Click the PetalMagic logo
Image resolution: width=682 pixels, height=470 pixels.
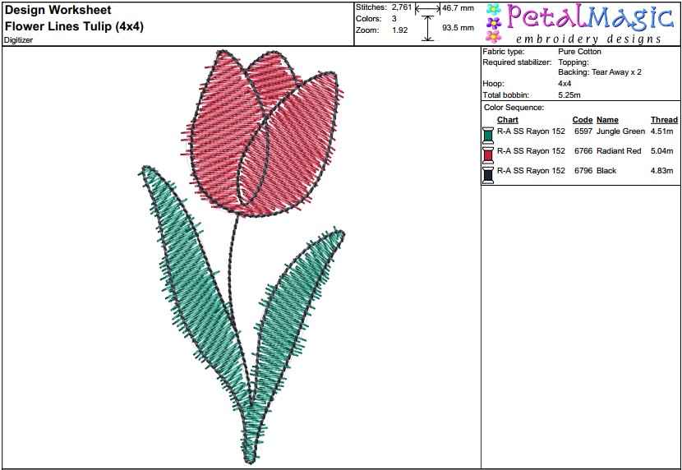click(x=580, y=23)
